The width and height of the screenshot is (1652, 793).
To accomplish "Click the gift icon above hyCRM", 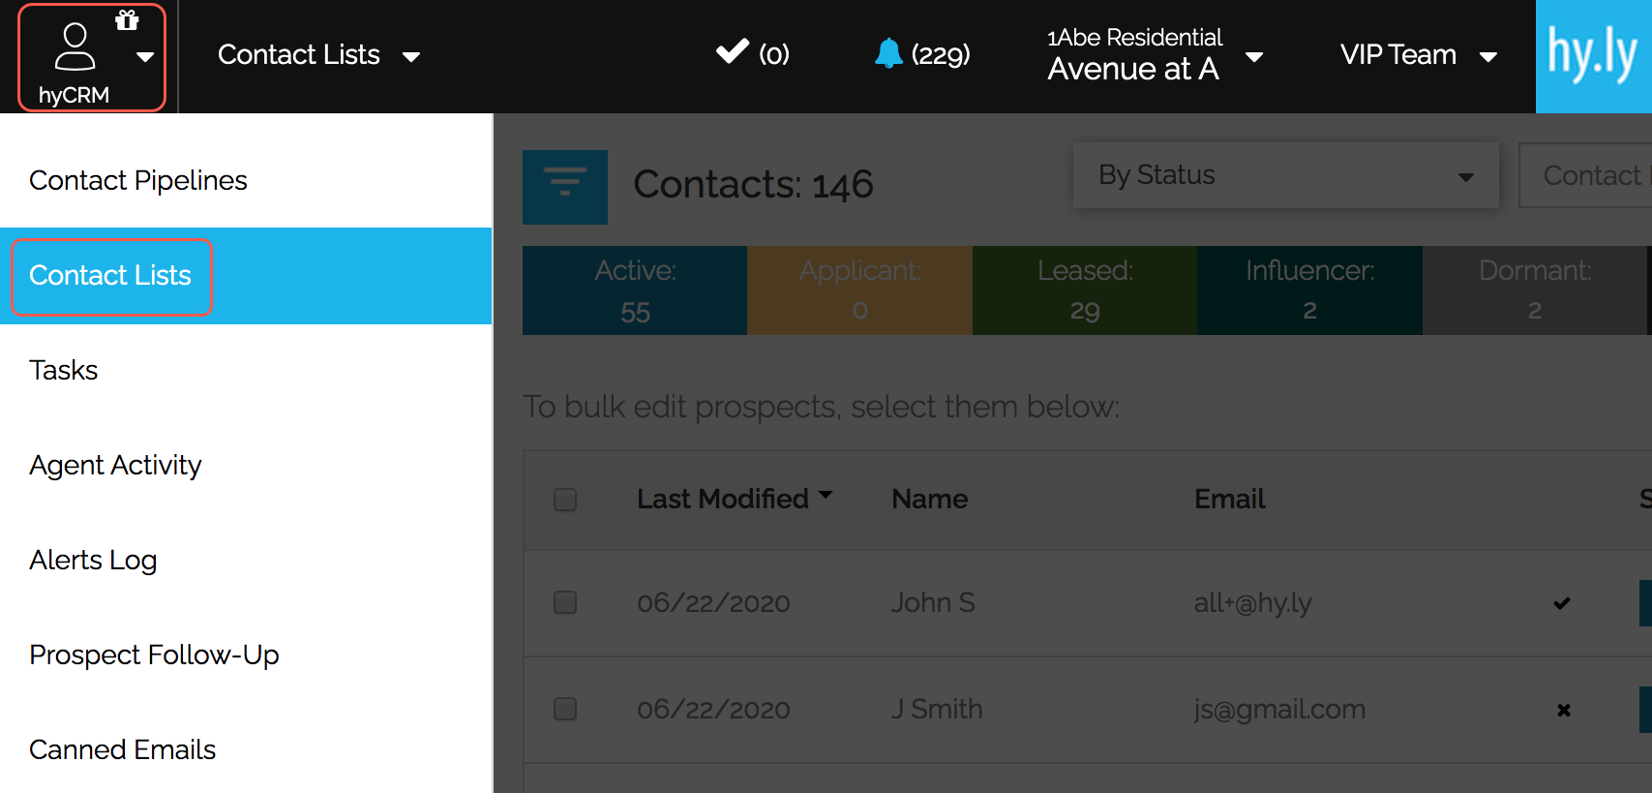I will tap(127, 20).
